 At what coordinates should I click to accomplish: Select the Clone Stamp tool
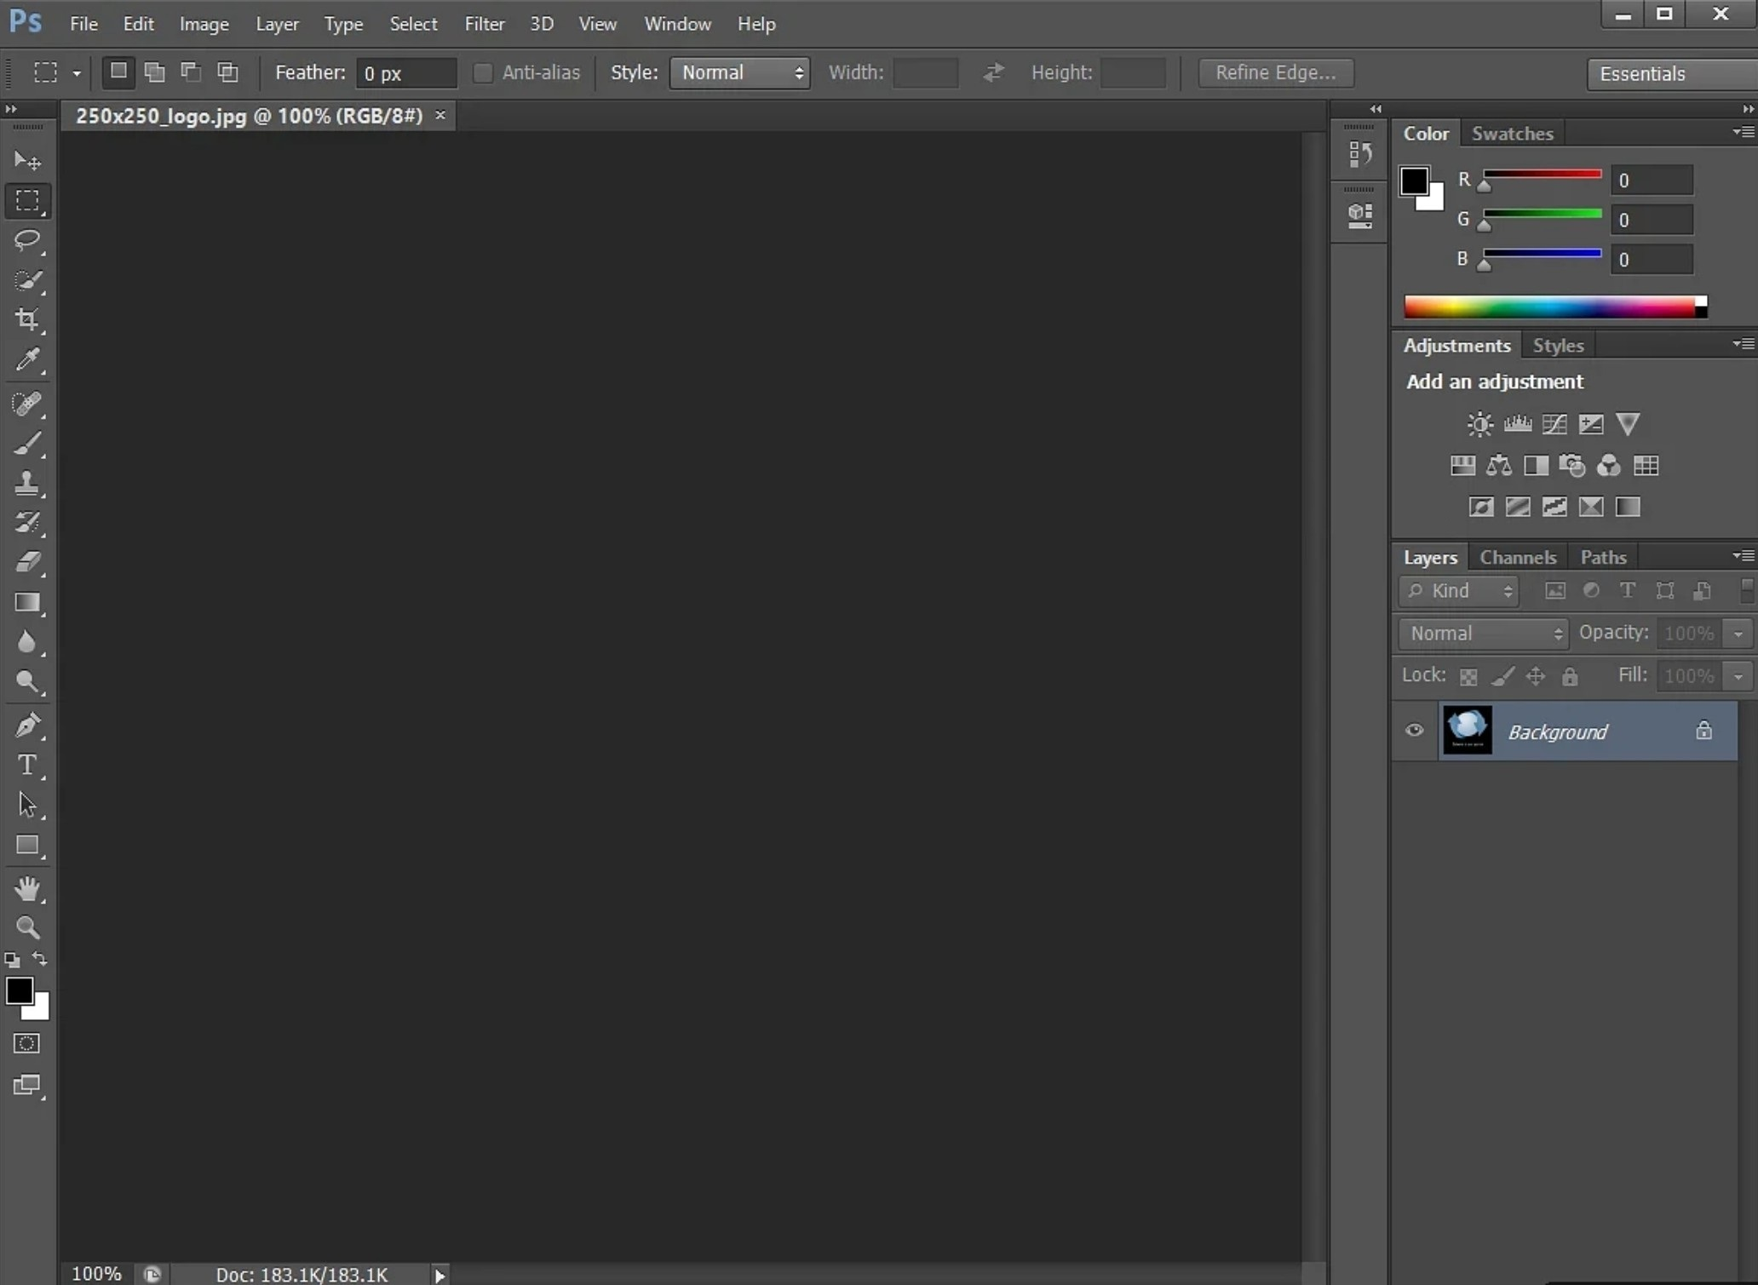tap(27, 483)
